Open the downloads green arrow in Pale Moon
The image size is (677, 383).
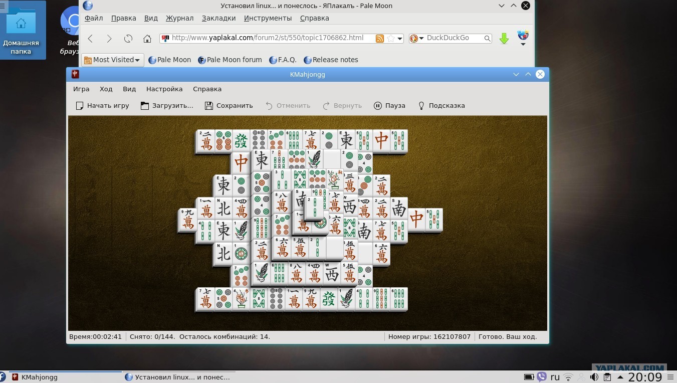click(x=504, y=39)
